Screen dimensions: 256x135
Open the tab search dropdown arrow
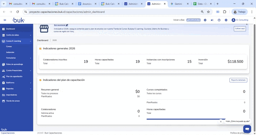[x=4, y=4]
